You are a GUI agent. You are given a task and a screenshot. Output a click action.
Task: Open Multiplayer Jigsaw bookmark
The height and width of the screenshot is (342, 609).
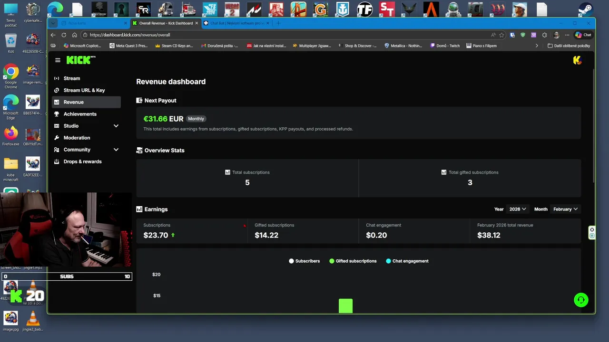312,46
